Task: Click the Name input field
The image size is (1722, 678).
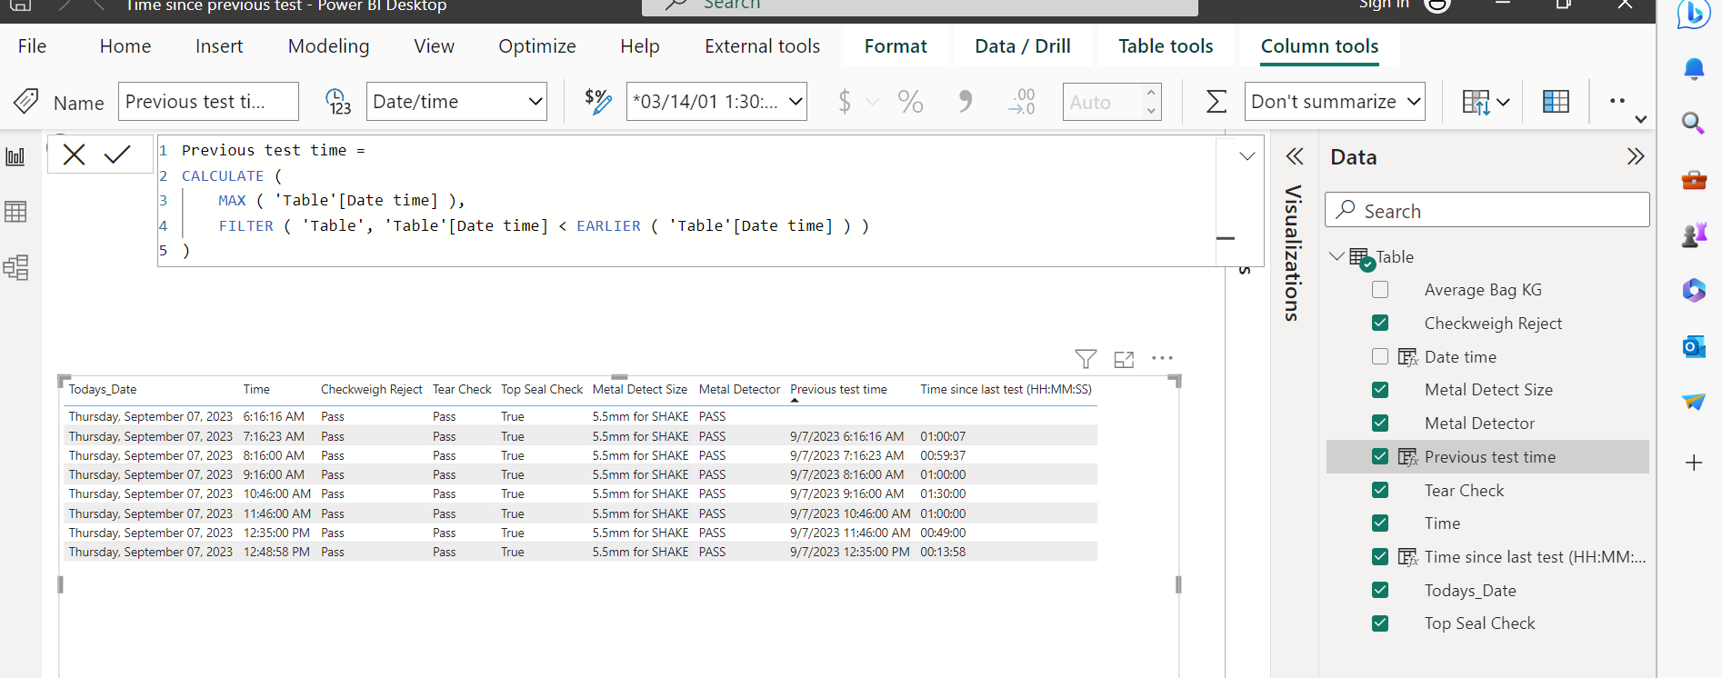Action: pyautogui.click(x=208, y=102)
